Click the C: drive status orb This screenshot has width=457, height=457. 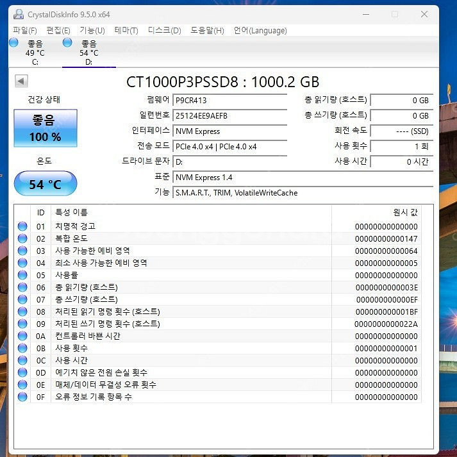(x=14, y=43)
